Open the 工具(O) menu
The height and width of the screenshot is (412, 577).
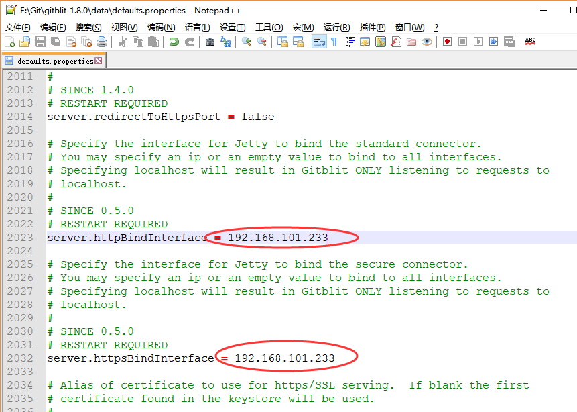coord(269,28)
